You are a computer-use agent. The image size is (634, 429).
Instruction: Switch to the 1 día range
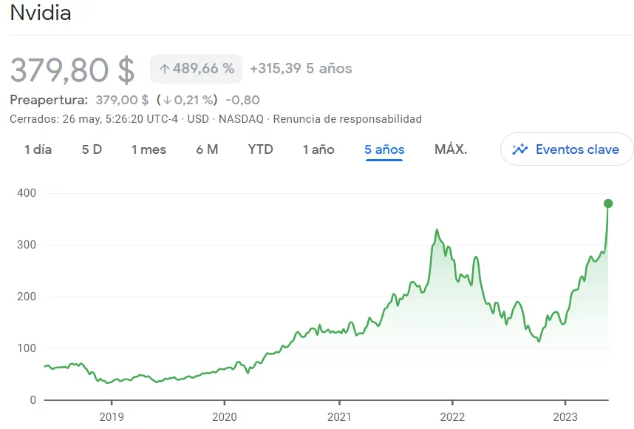point(38,149)
